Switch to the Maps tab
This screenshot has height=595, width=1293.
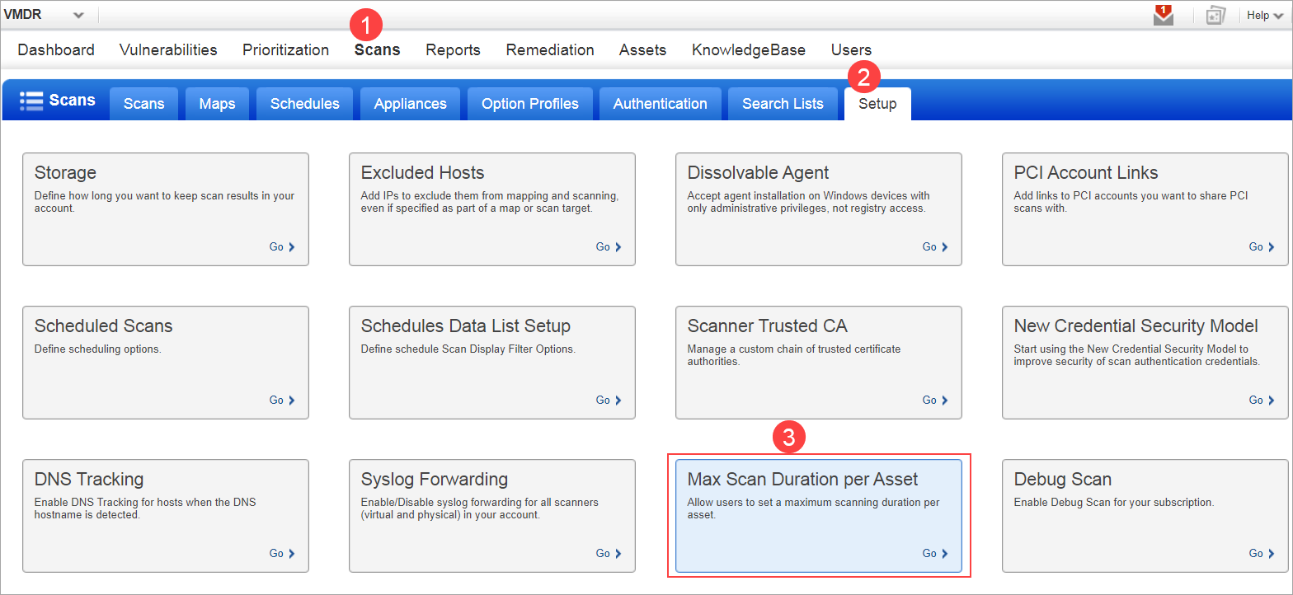click(x=217, y=104)
